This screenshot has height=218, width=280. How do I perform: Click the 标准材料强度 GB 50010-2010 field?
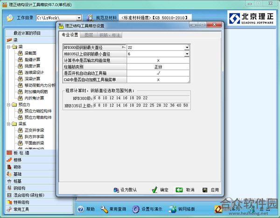155,18
